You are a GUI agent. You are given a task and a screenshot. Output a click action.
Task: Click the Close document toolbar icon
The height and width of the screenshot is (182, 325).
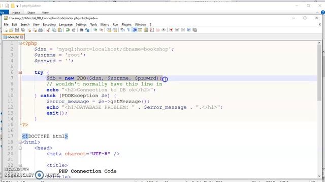(x=29, y=30)
